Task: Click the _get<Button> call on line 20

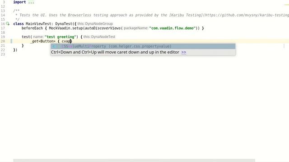Action: tap(43, 41)
